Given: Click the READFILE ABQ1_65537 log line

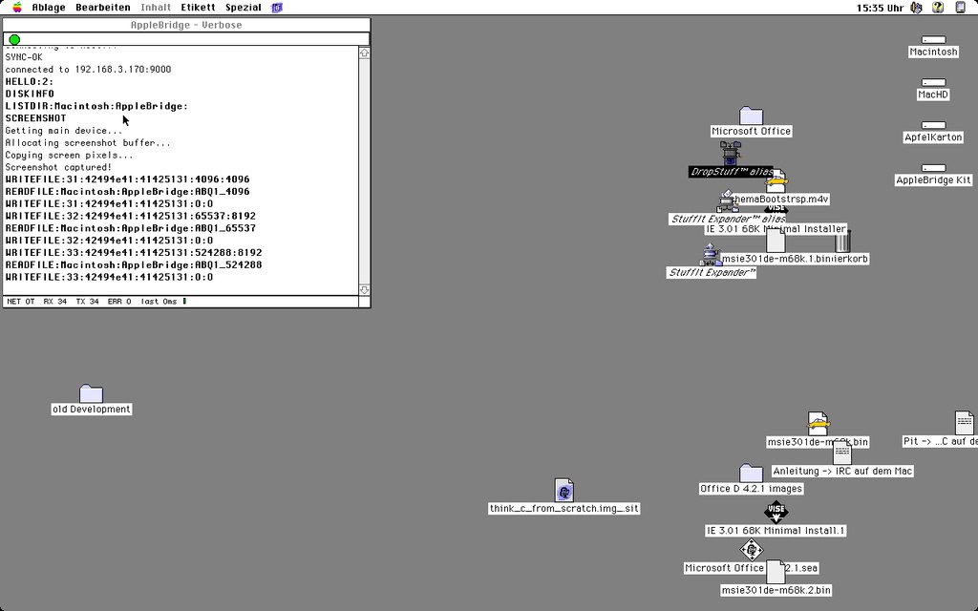Looking at the screenshot, I should pyautogui.click(x=130, y=228).
